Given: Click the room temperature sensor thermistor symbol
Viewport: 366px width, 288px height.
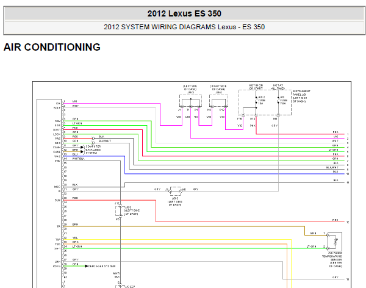Looking at the screenshot, I should 335,242.
